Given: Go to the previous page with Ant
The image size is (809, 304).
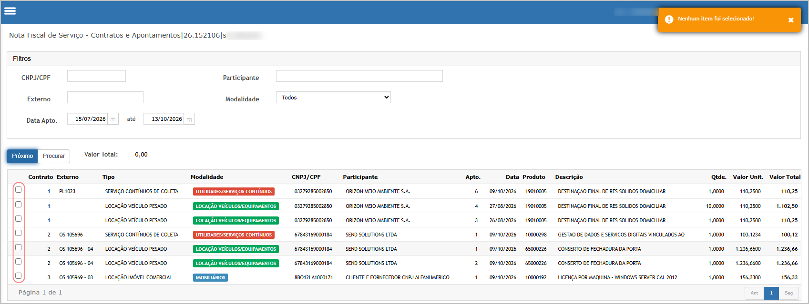Looking at the screenshot, I should 754,293.
